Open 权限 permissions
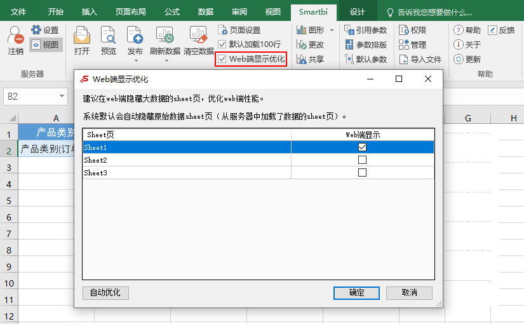524x324 pixels. coord(413,30)
